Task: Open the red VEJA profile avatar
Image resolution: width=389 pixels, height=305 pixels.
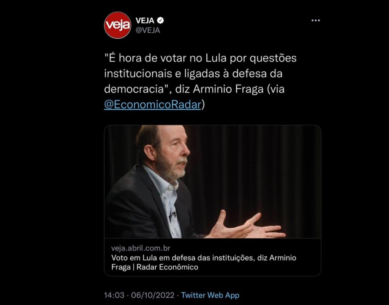Action: pos(117,25)
